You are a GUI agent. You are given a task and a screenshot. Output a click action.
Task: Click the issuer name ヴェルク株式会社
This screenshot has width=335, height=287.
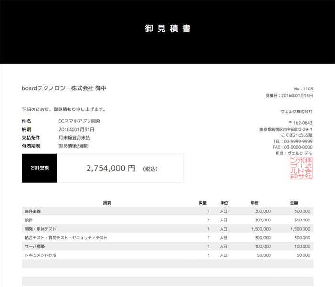[x=296, y=111]
